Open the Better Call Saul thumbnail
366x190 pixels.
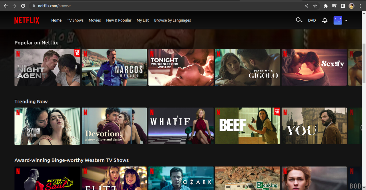click(x=47, y=178)
